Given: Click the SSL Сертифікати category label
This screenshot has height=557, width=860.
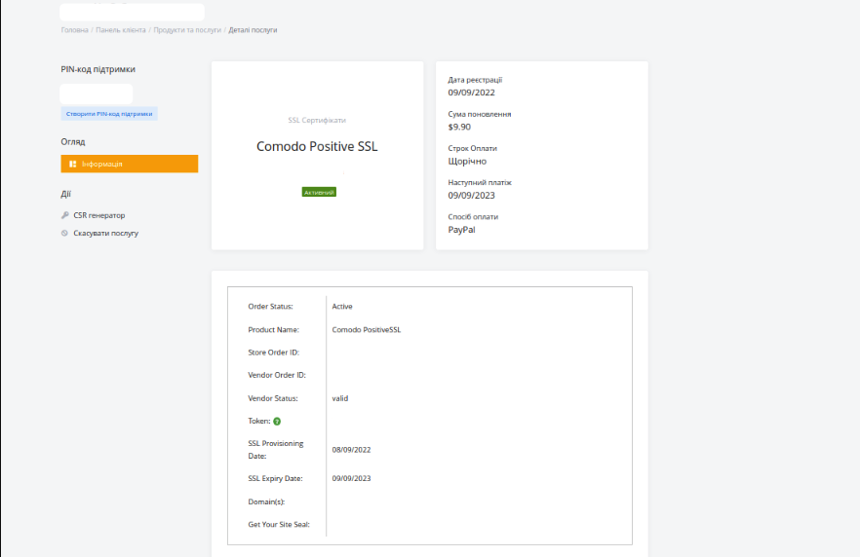Looking at the screenshot, I should click(317, 120).
